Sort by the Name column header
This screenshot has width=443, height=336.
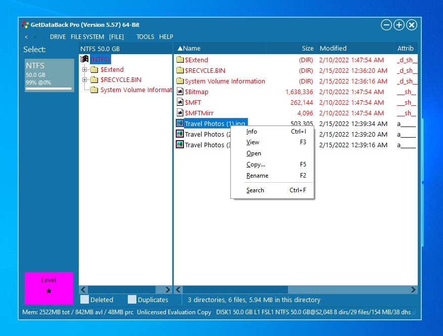[192, 49]
